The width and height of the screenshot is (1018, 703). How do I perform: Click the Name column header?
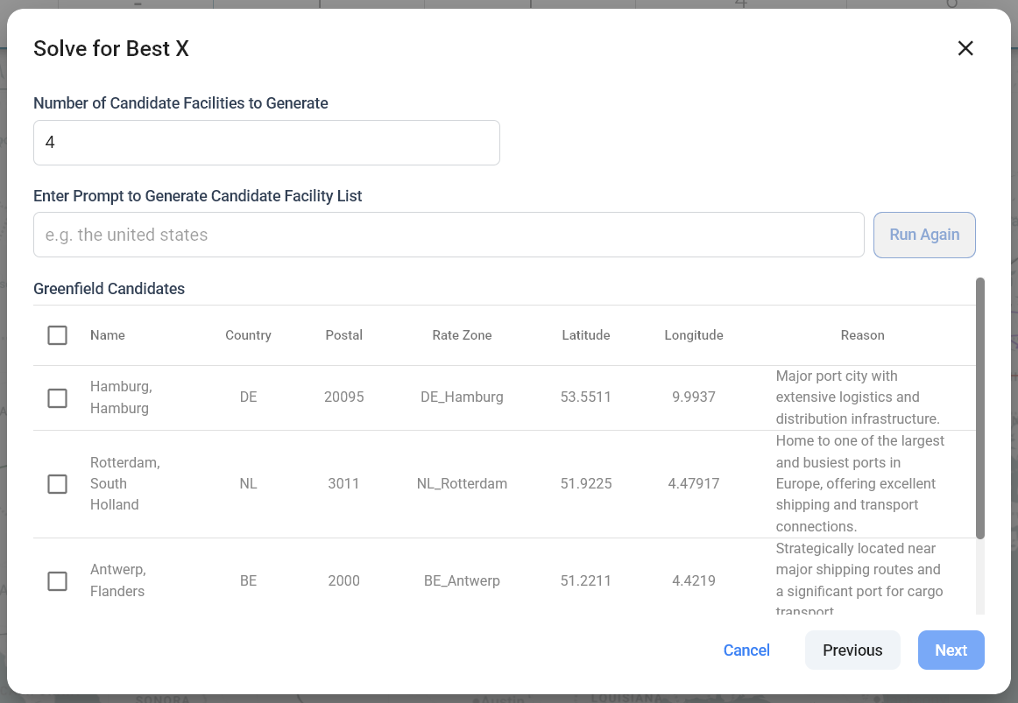click(108, 335)
